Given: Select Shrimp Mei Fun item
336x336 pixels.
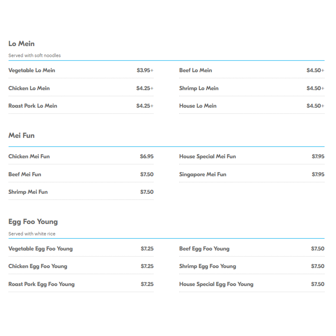Looking at the screenshot, I should (x=28, y=192).
